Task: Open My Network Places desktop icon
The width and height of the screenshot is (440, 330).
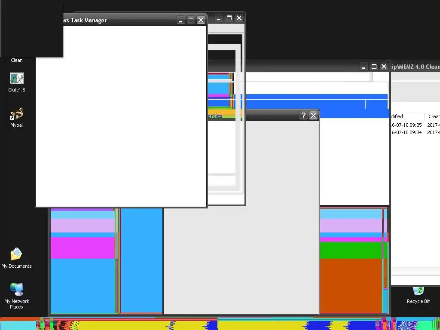Action: coord(17,296)
